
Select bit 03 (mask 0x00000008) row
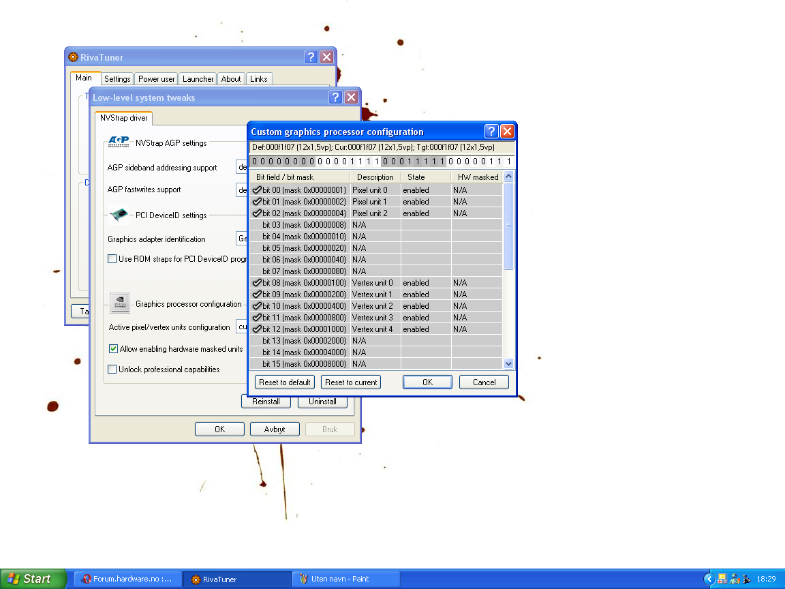point(376,224)
